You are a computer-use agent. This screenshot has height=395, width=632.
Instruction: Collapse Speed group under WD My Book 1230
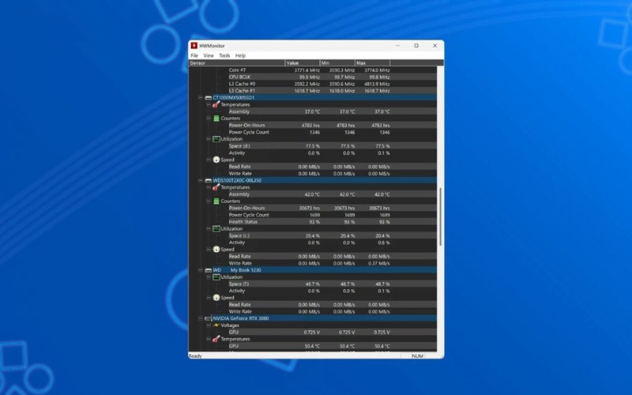tap(209, 298)
